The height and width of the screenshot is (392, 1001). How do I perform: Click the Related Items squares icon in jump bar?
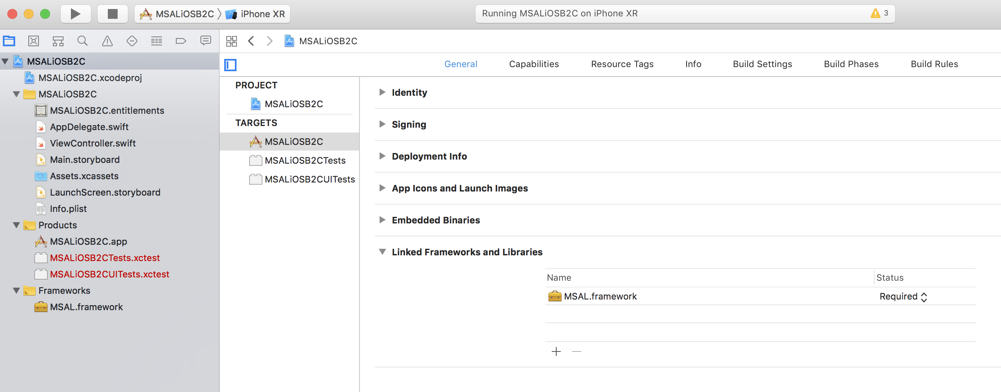pos(232,41)
